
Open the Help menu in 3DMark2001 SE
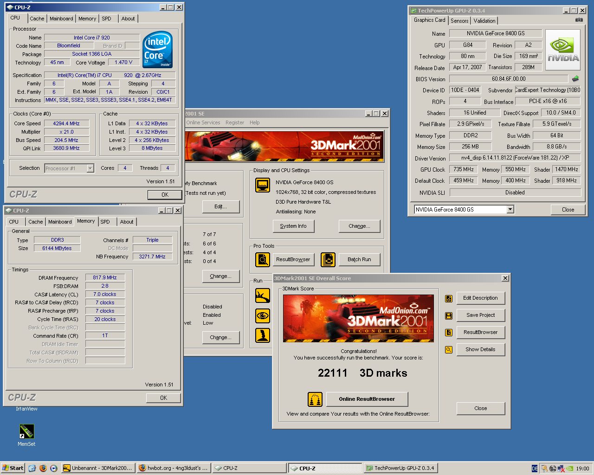pyautogui.click(x=255, y=122)
